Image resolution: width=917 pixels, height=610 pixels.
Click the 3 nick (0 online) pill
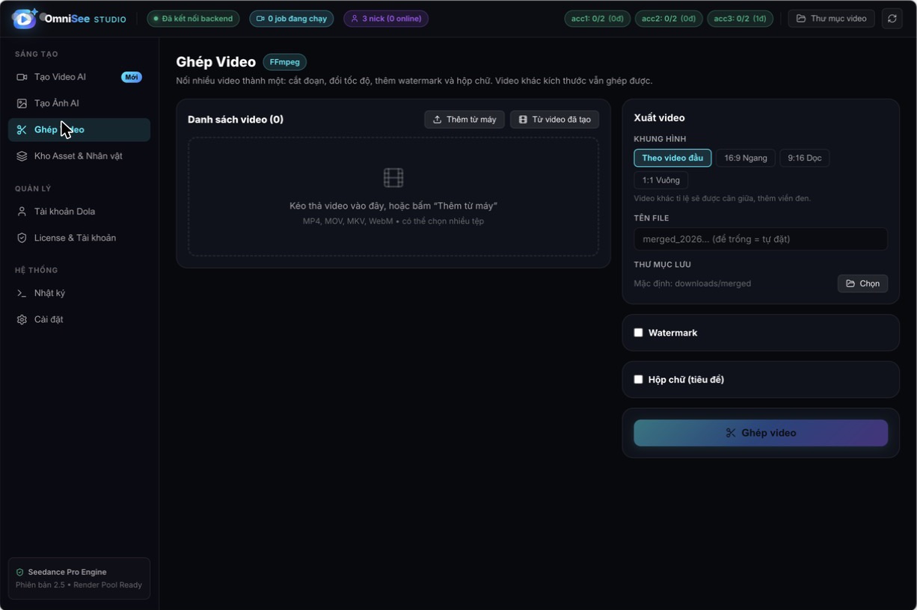point(386,19)
